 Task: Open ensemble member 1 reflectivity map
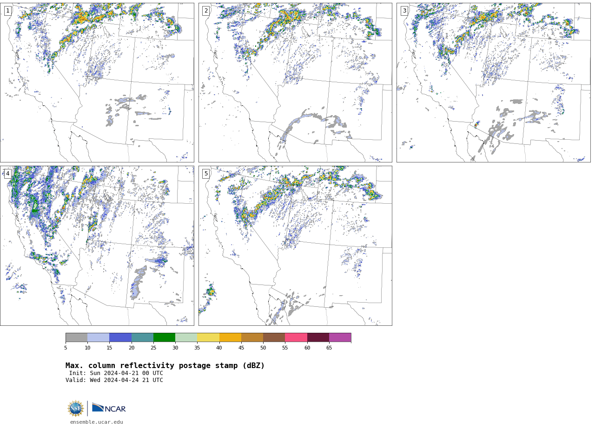(x=97, y=83)
